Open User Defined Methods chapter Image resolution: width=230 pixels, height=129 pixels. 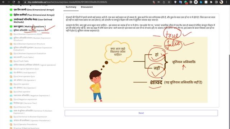point(33,21)
